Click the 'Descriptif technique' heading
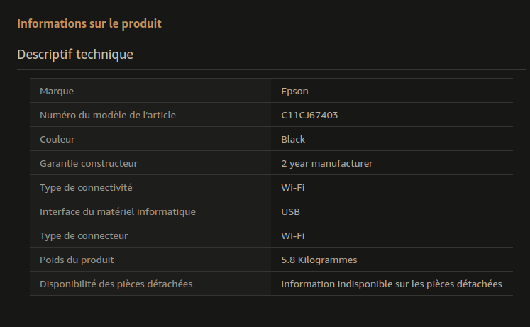The image size is (530, 327). (75, 55)
